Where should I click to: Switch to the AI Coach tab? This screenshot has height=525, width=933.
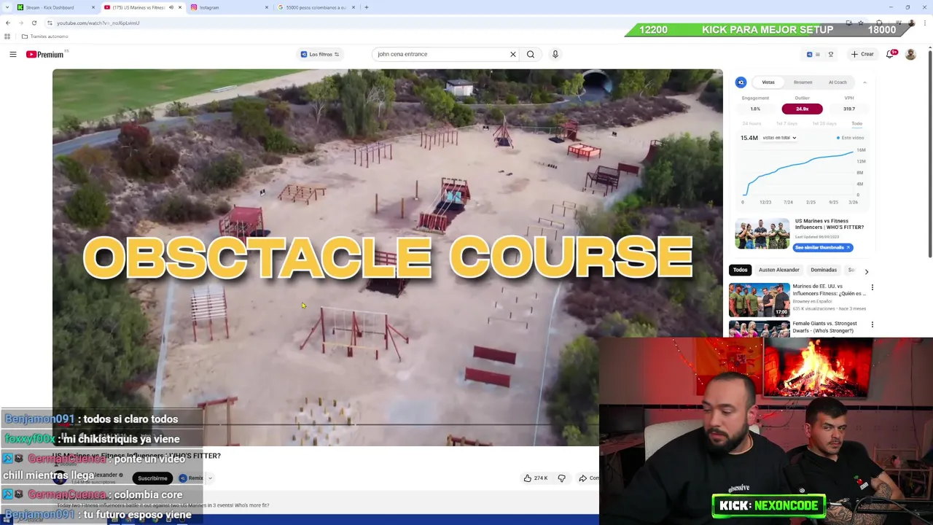[x=838, y=82]
